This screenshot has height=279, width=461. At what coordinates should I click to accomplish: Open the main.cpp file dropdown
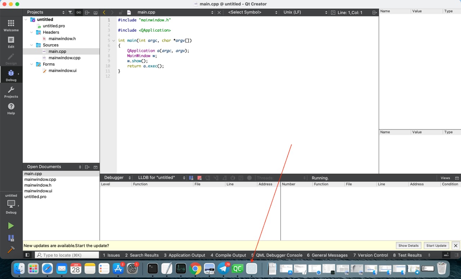175,12
